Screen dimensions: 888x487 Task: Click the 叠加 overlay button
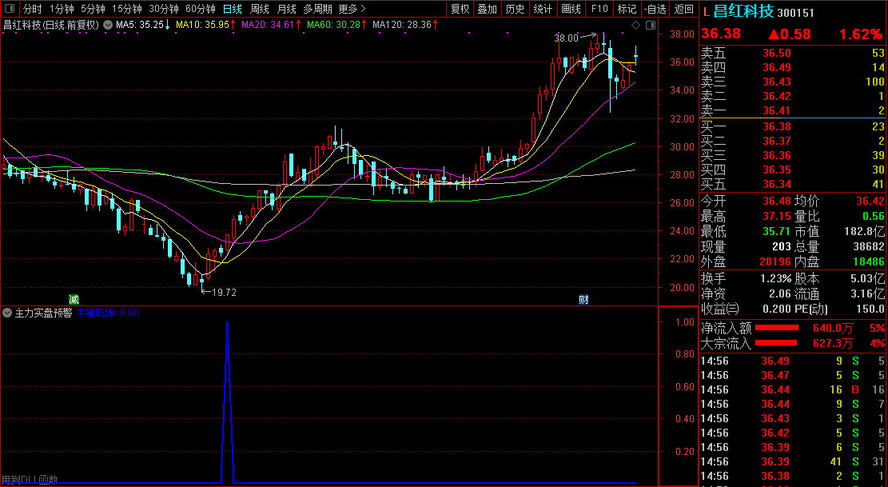[487, 9]
